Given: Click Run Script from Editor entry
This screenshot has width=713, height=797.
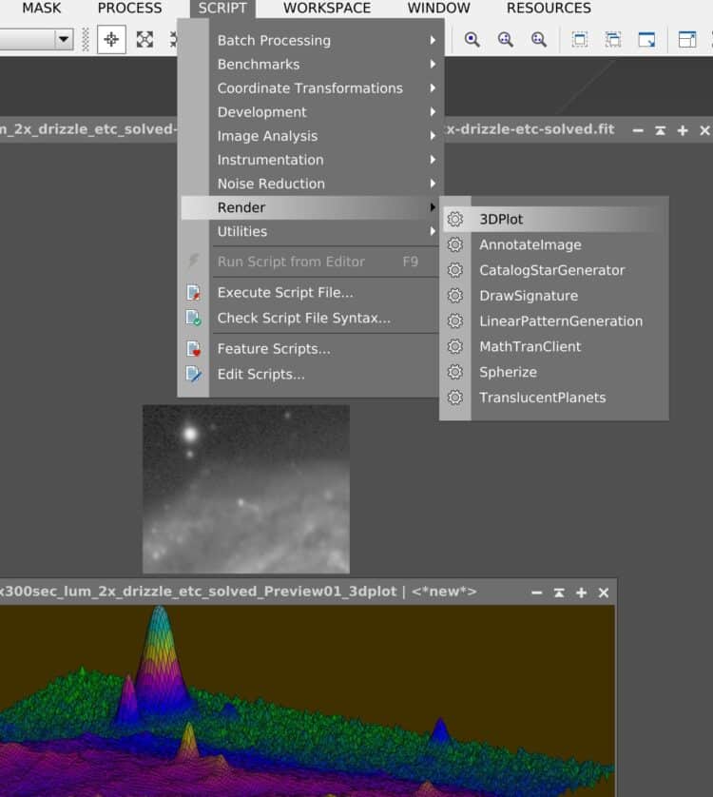Looking at the screenshot, I should point(310,262).
